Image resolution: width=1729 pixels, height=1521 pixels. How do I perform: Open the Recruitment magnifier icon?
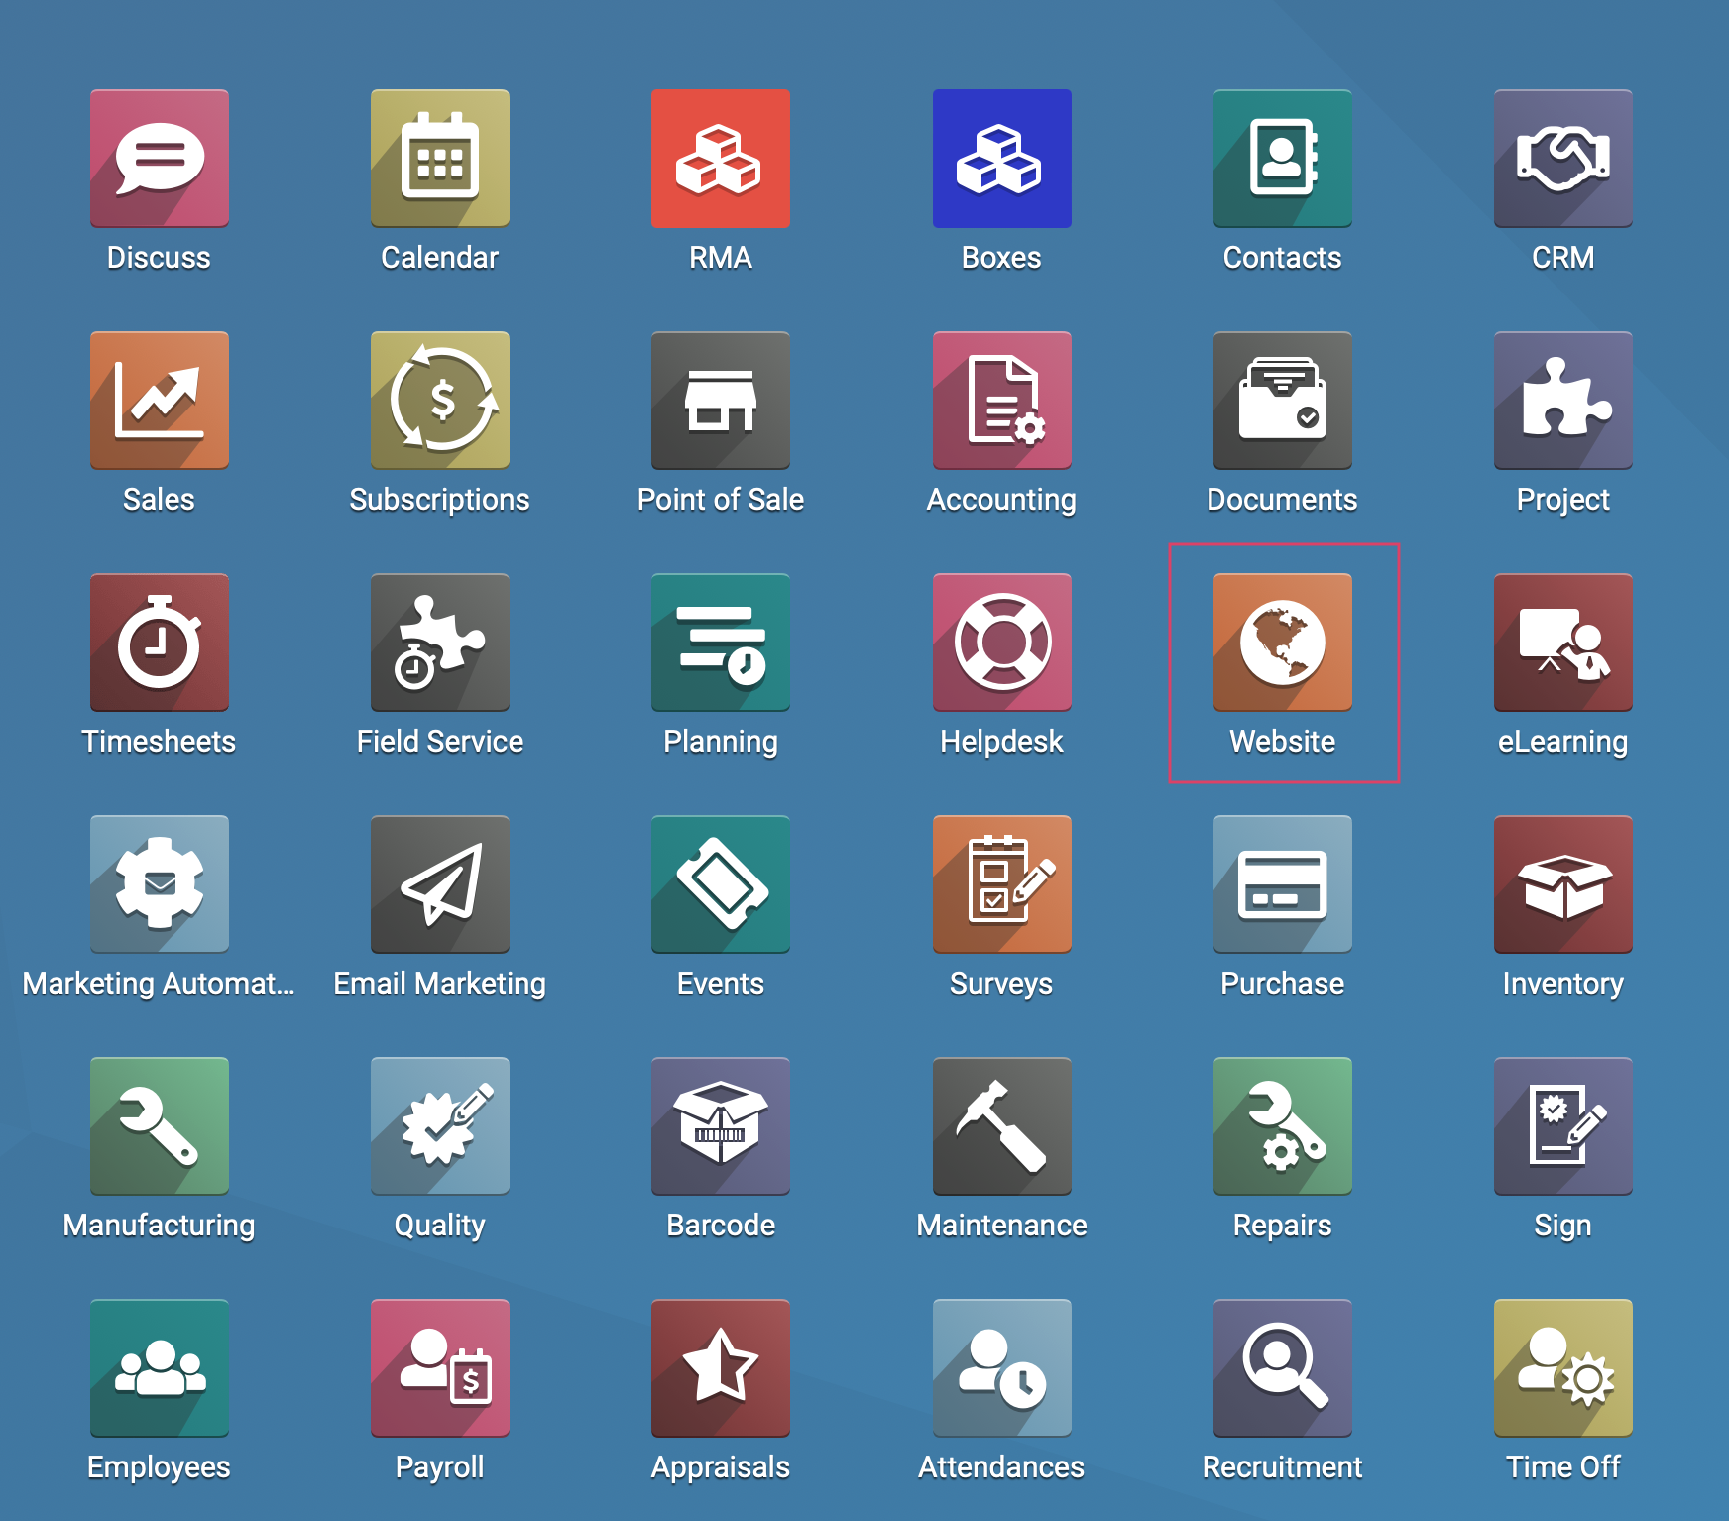click(1283, 1368)
